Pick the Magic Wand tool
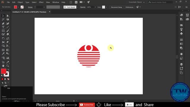This screenshot has width=190, height=107. tap(3, 19)
